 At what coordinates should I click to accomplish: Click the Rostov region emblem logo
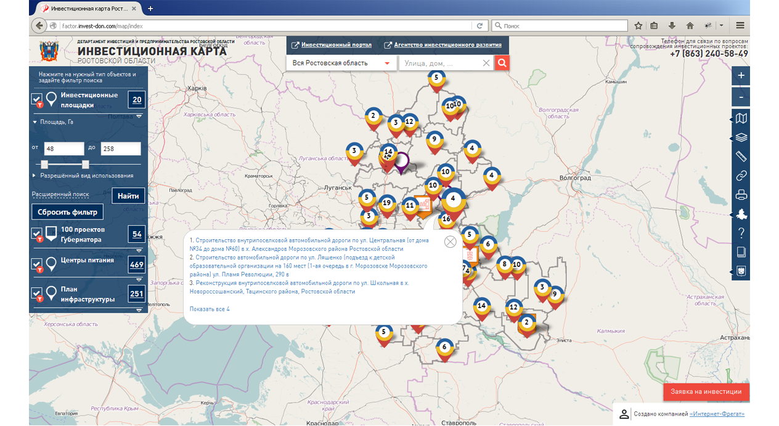pos(49,51)
